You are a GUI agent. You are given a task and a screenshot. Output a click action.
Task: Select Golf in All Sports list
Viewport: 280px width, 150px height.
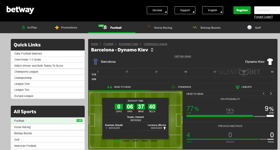[48, 140]
